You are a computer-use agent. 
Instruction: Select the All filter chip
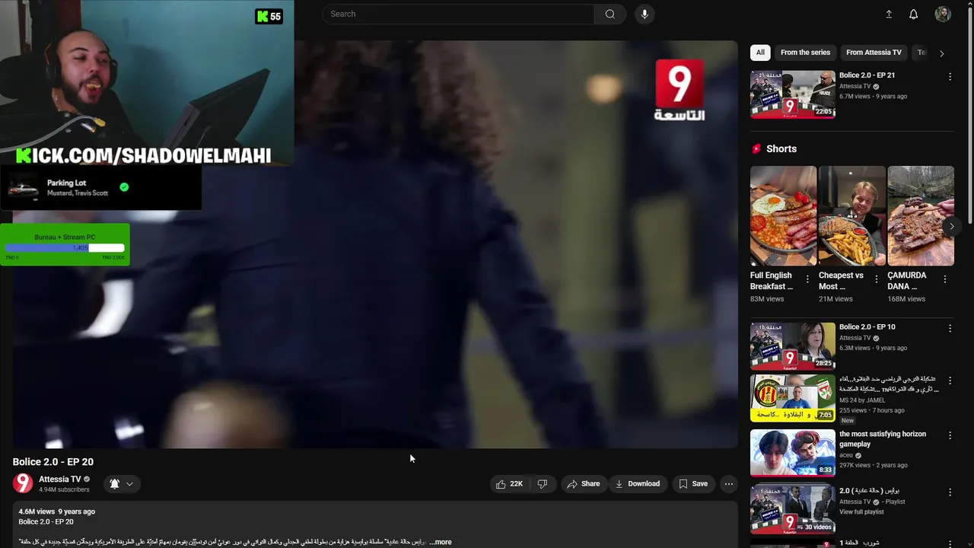[760, 53]
